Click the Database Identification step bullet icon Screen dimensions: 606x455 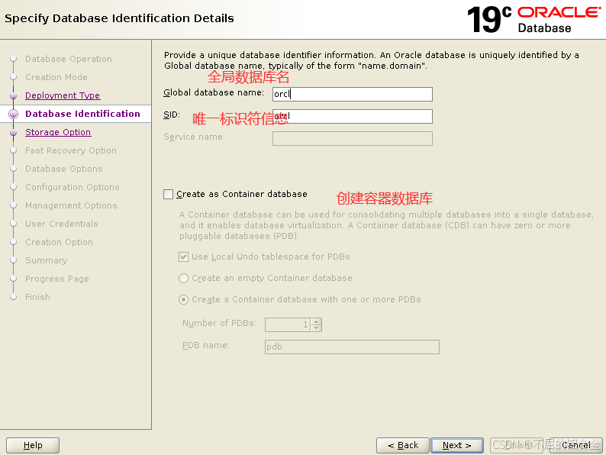point(14,114)
